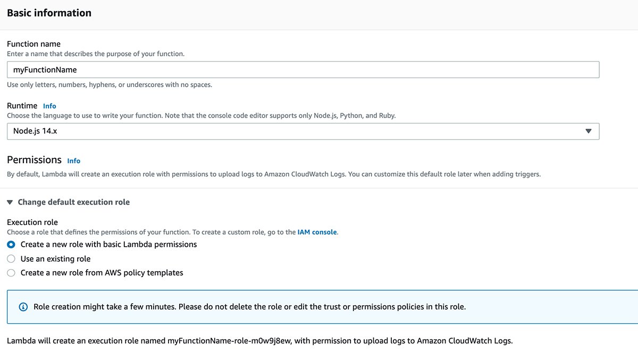Click the Info link next to Runtime
The height and width of the screenshot is (351, 638).
coord(49,106)
